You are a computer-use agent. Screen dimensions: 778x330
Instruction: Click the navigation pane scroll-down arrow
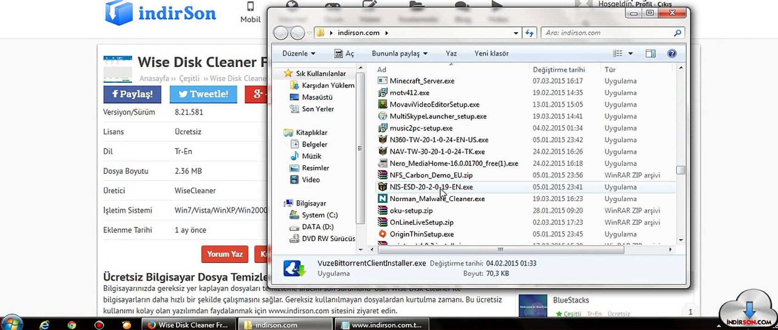pos(361,250)
